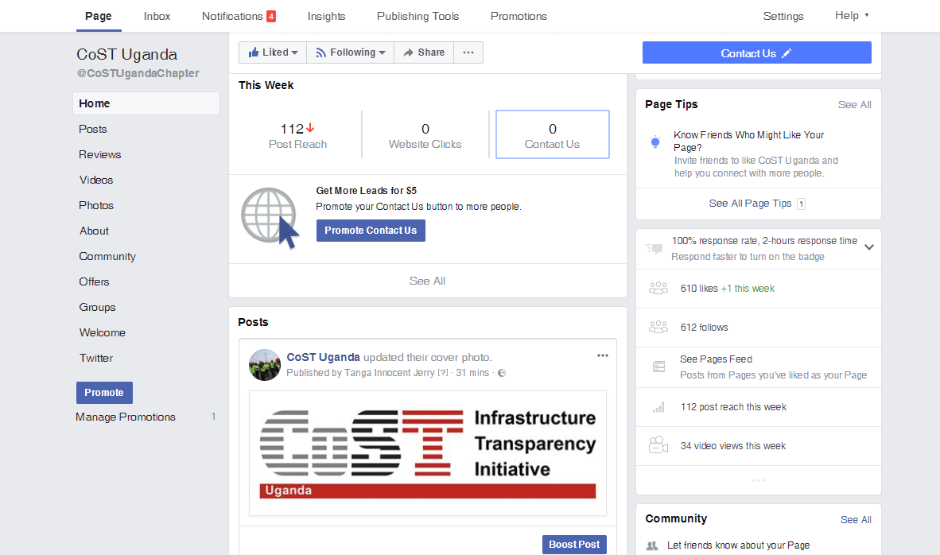
Task: Open the Inbox tab
Action: click(x=157, y=16)
